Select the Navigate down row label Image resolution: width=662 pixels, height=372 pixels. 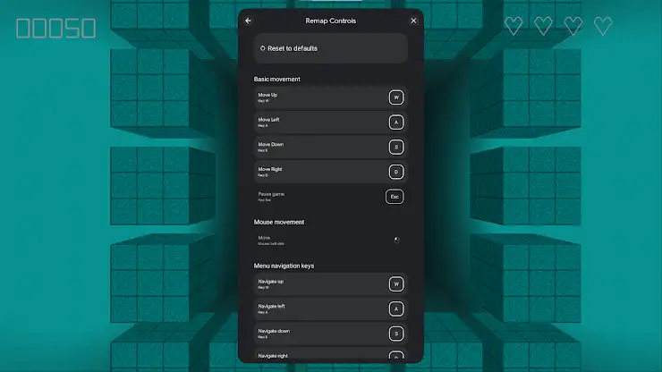point(274,331)
